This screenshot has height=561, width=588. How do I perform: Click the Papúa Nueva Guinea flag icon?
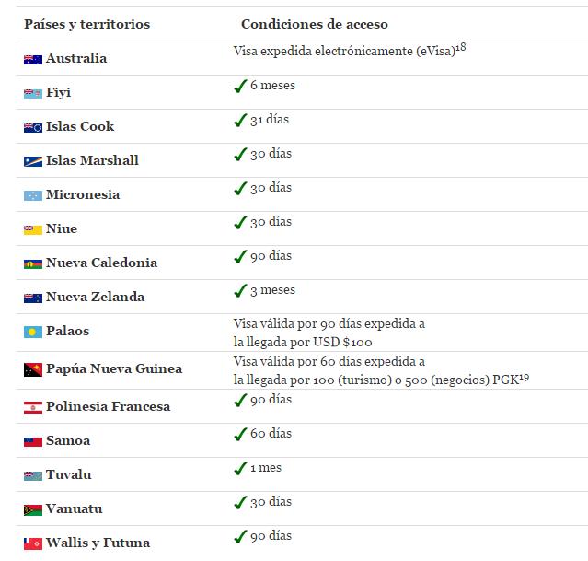33,369
